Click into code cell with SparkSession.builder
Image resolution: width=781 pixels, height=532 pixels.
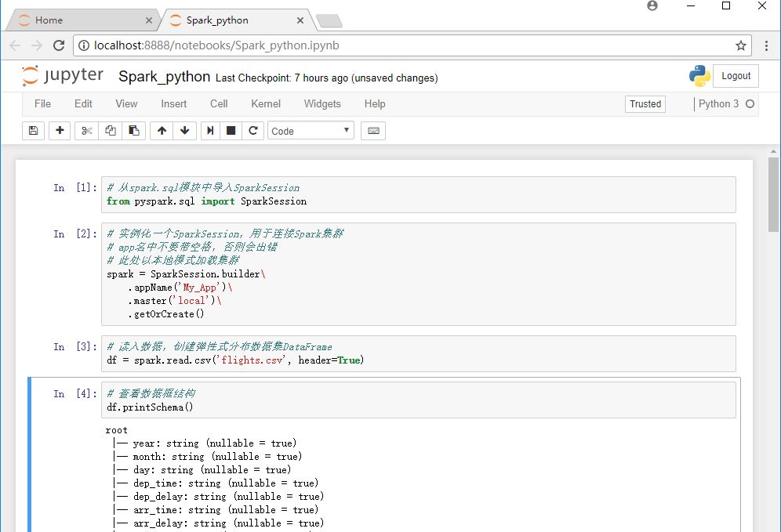[419, 274]
